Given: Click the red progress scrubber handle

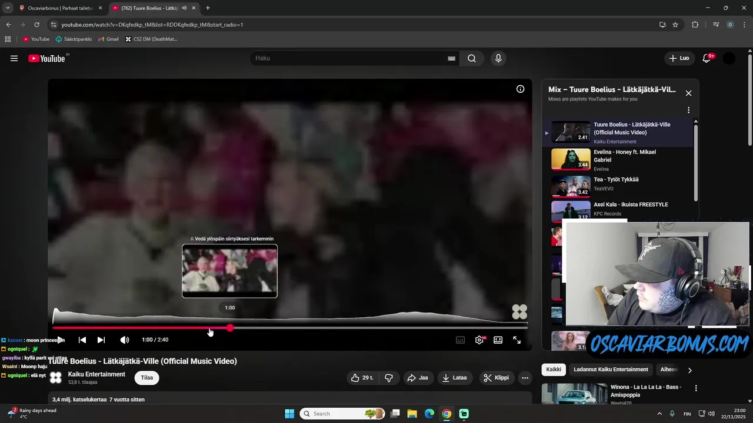Looking at the screenshot, I should (230, 328).
